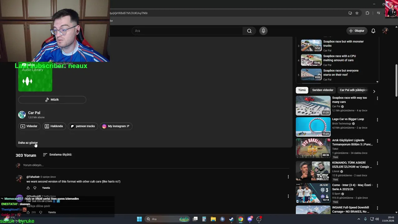Open Steam from the taskbar

[231, 219]
